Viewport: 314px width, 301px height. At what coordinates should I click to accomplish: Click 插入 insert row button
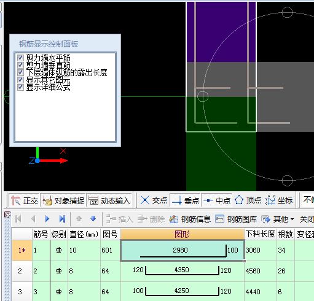tap(119, 219)
